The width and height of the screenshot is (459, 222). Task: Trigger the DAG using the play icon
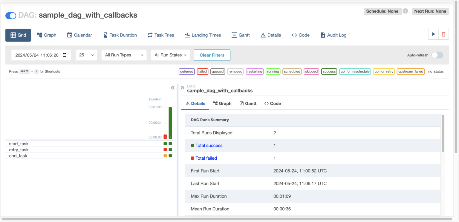point(433,34)
